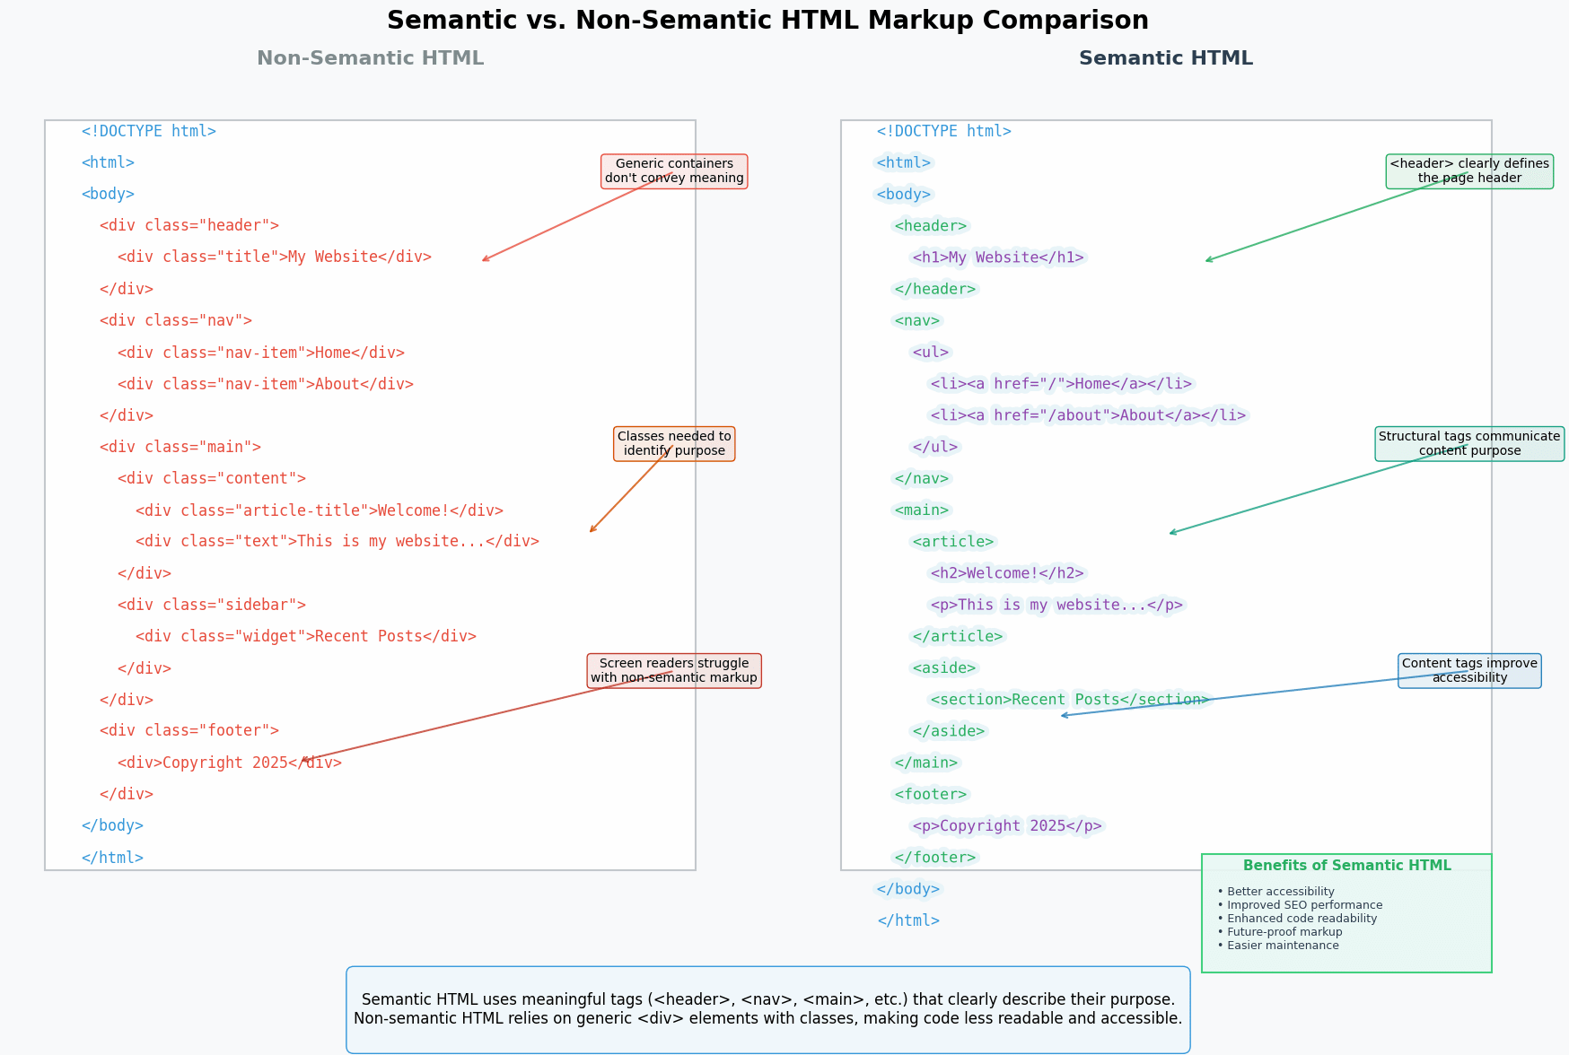Image resolution: width=1569 pixels, height=1055 pixels.
Task: Select the "Better accessibility" bullet item
Action: click(x=1280, y=891)
